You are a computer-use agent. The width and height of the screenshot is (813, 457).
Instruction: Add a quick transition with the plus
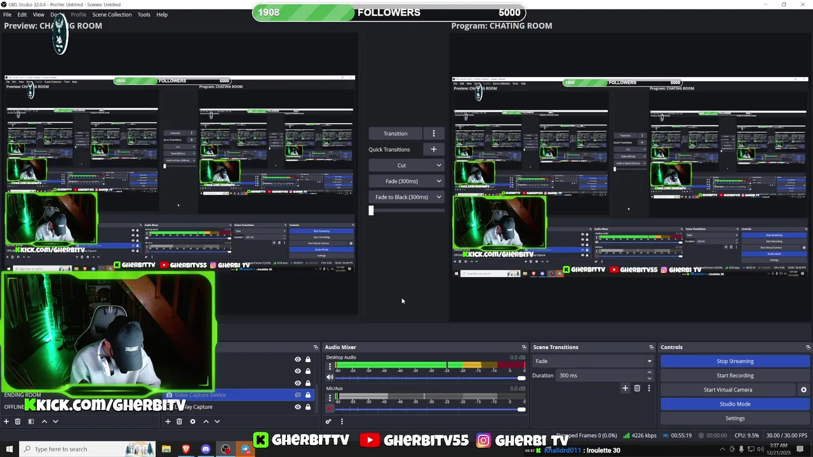pos(434,149)
